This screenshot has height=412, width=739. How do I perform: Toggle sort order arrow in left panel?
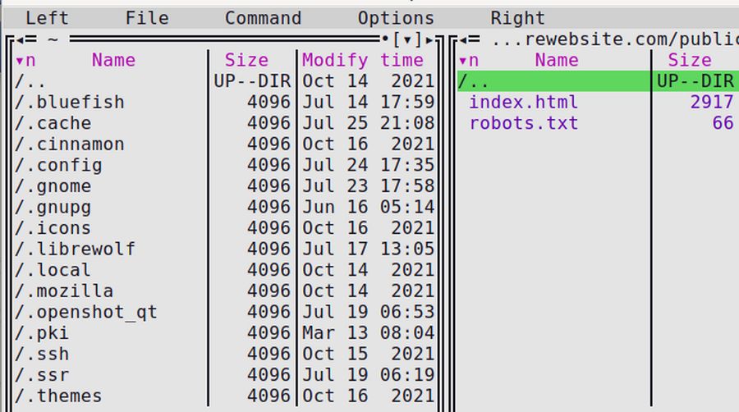tap(20, 61)
